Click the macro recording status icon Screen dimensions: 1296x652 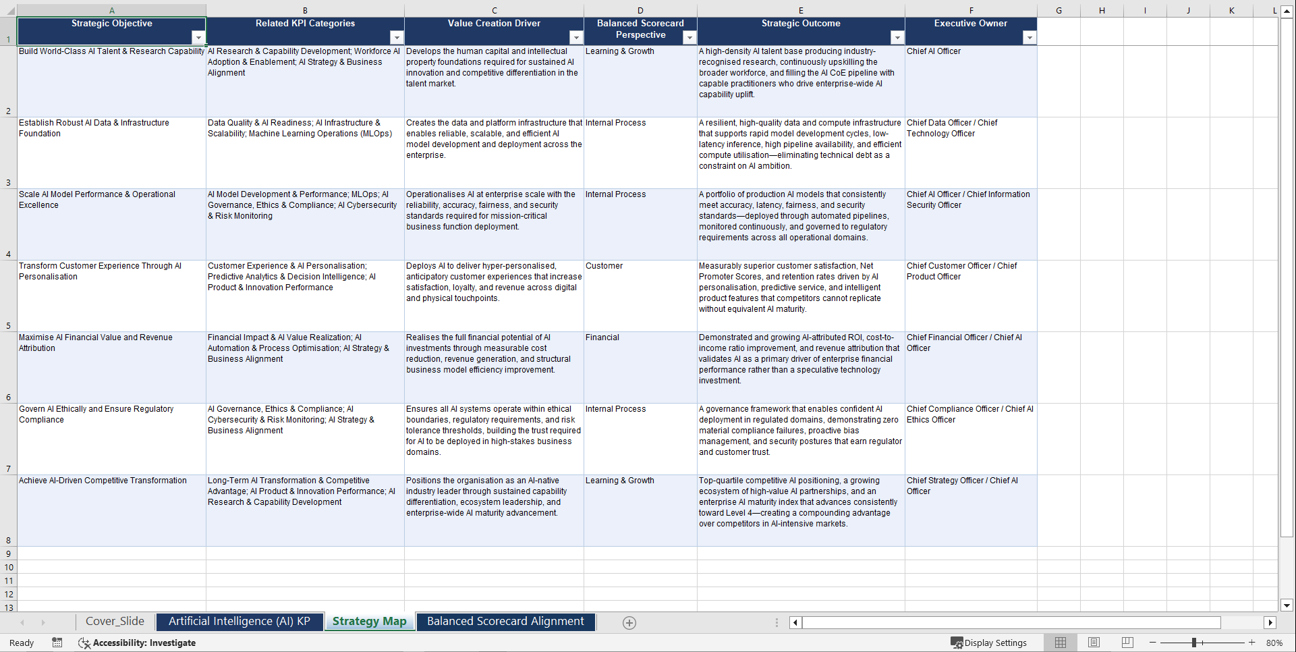click(57, 643)
